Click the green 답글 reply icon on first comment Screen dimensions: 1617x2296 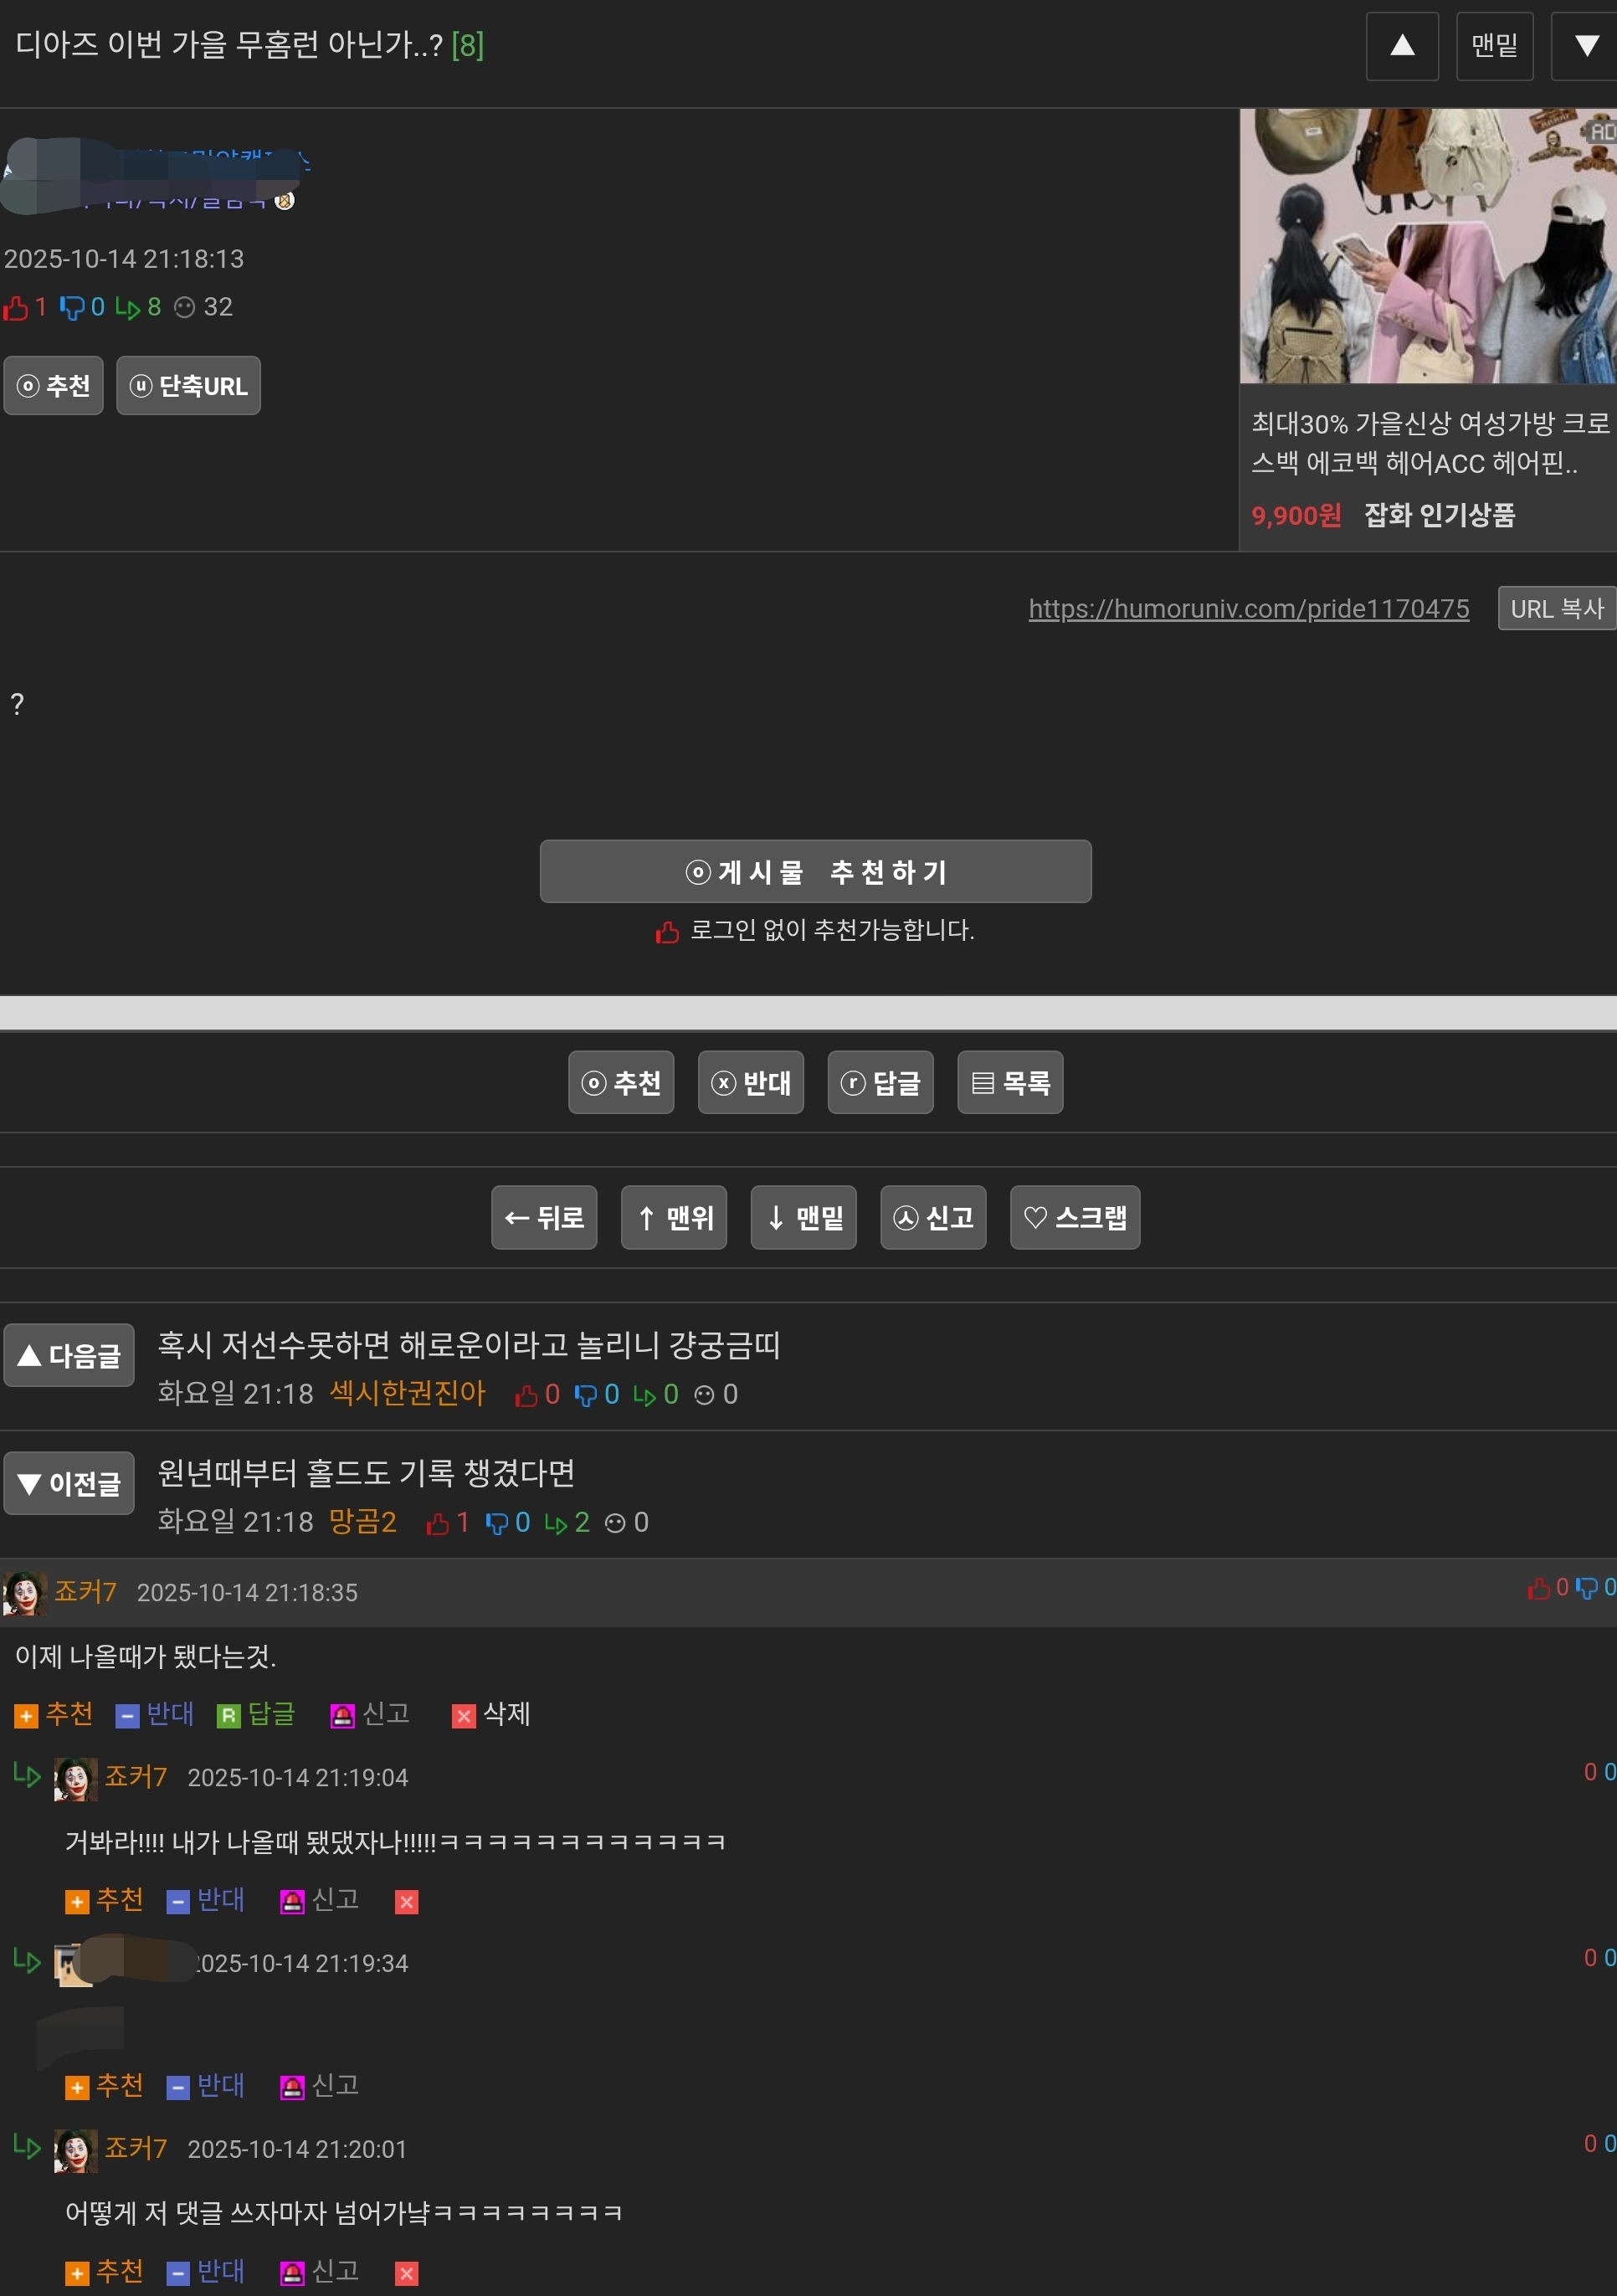[228, 1716]
